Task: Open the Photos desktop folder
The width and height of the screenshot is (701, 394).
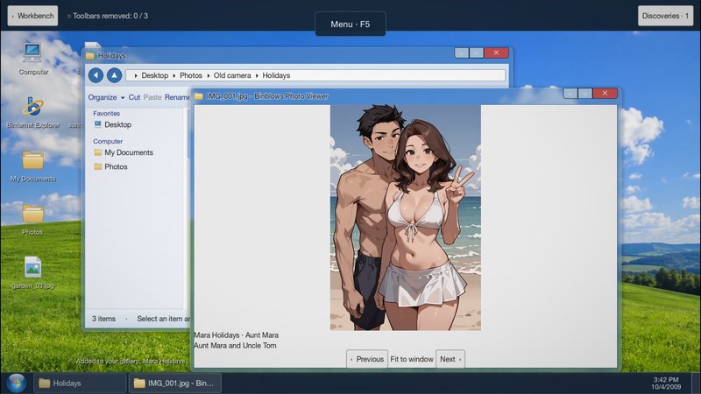Action: [32, 220]
